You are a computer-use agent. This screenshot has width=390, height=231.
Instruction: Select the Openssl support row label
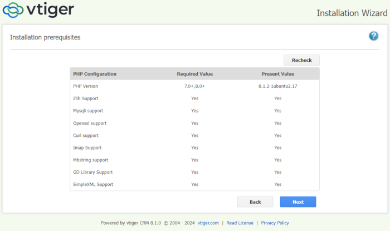click(89, 123)
